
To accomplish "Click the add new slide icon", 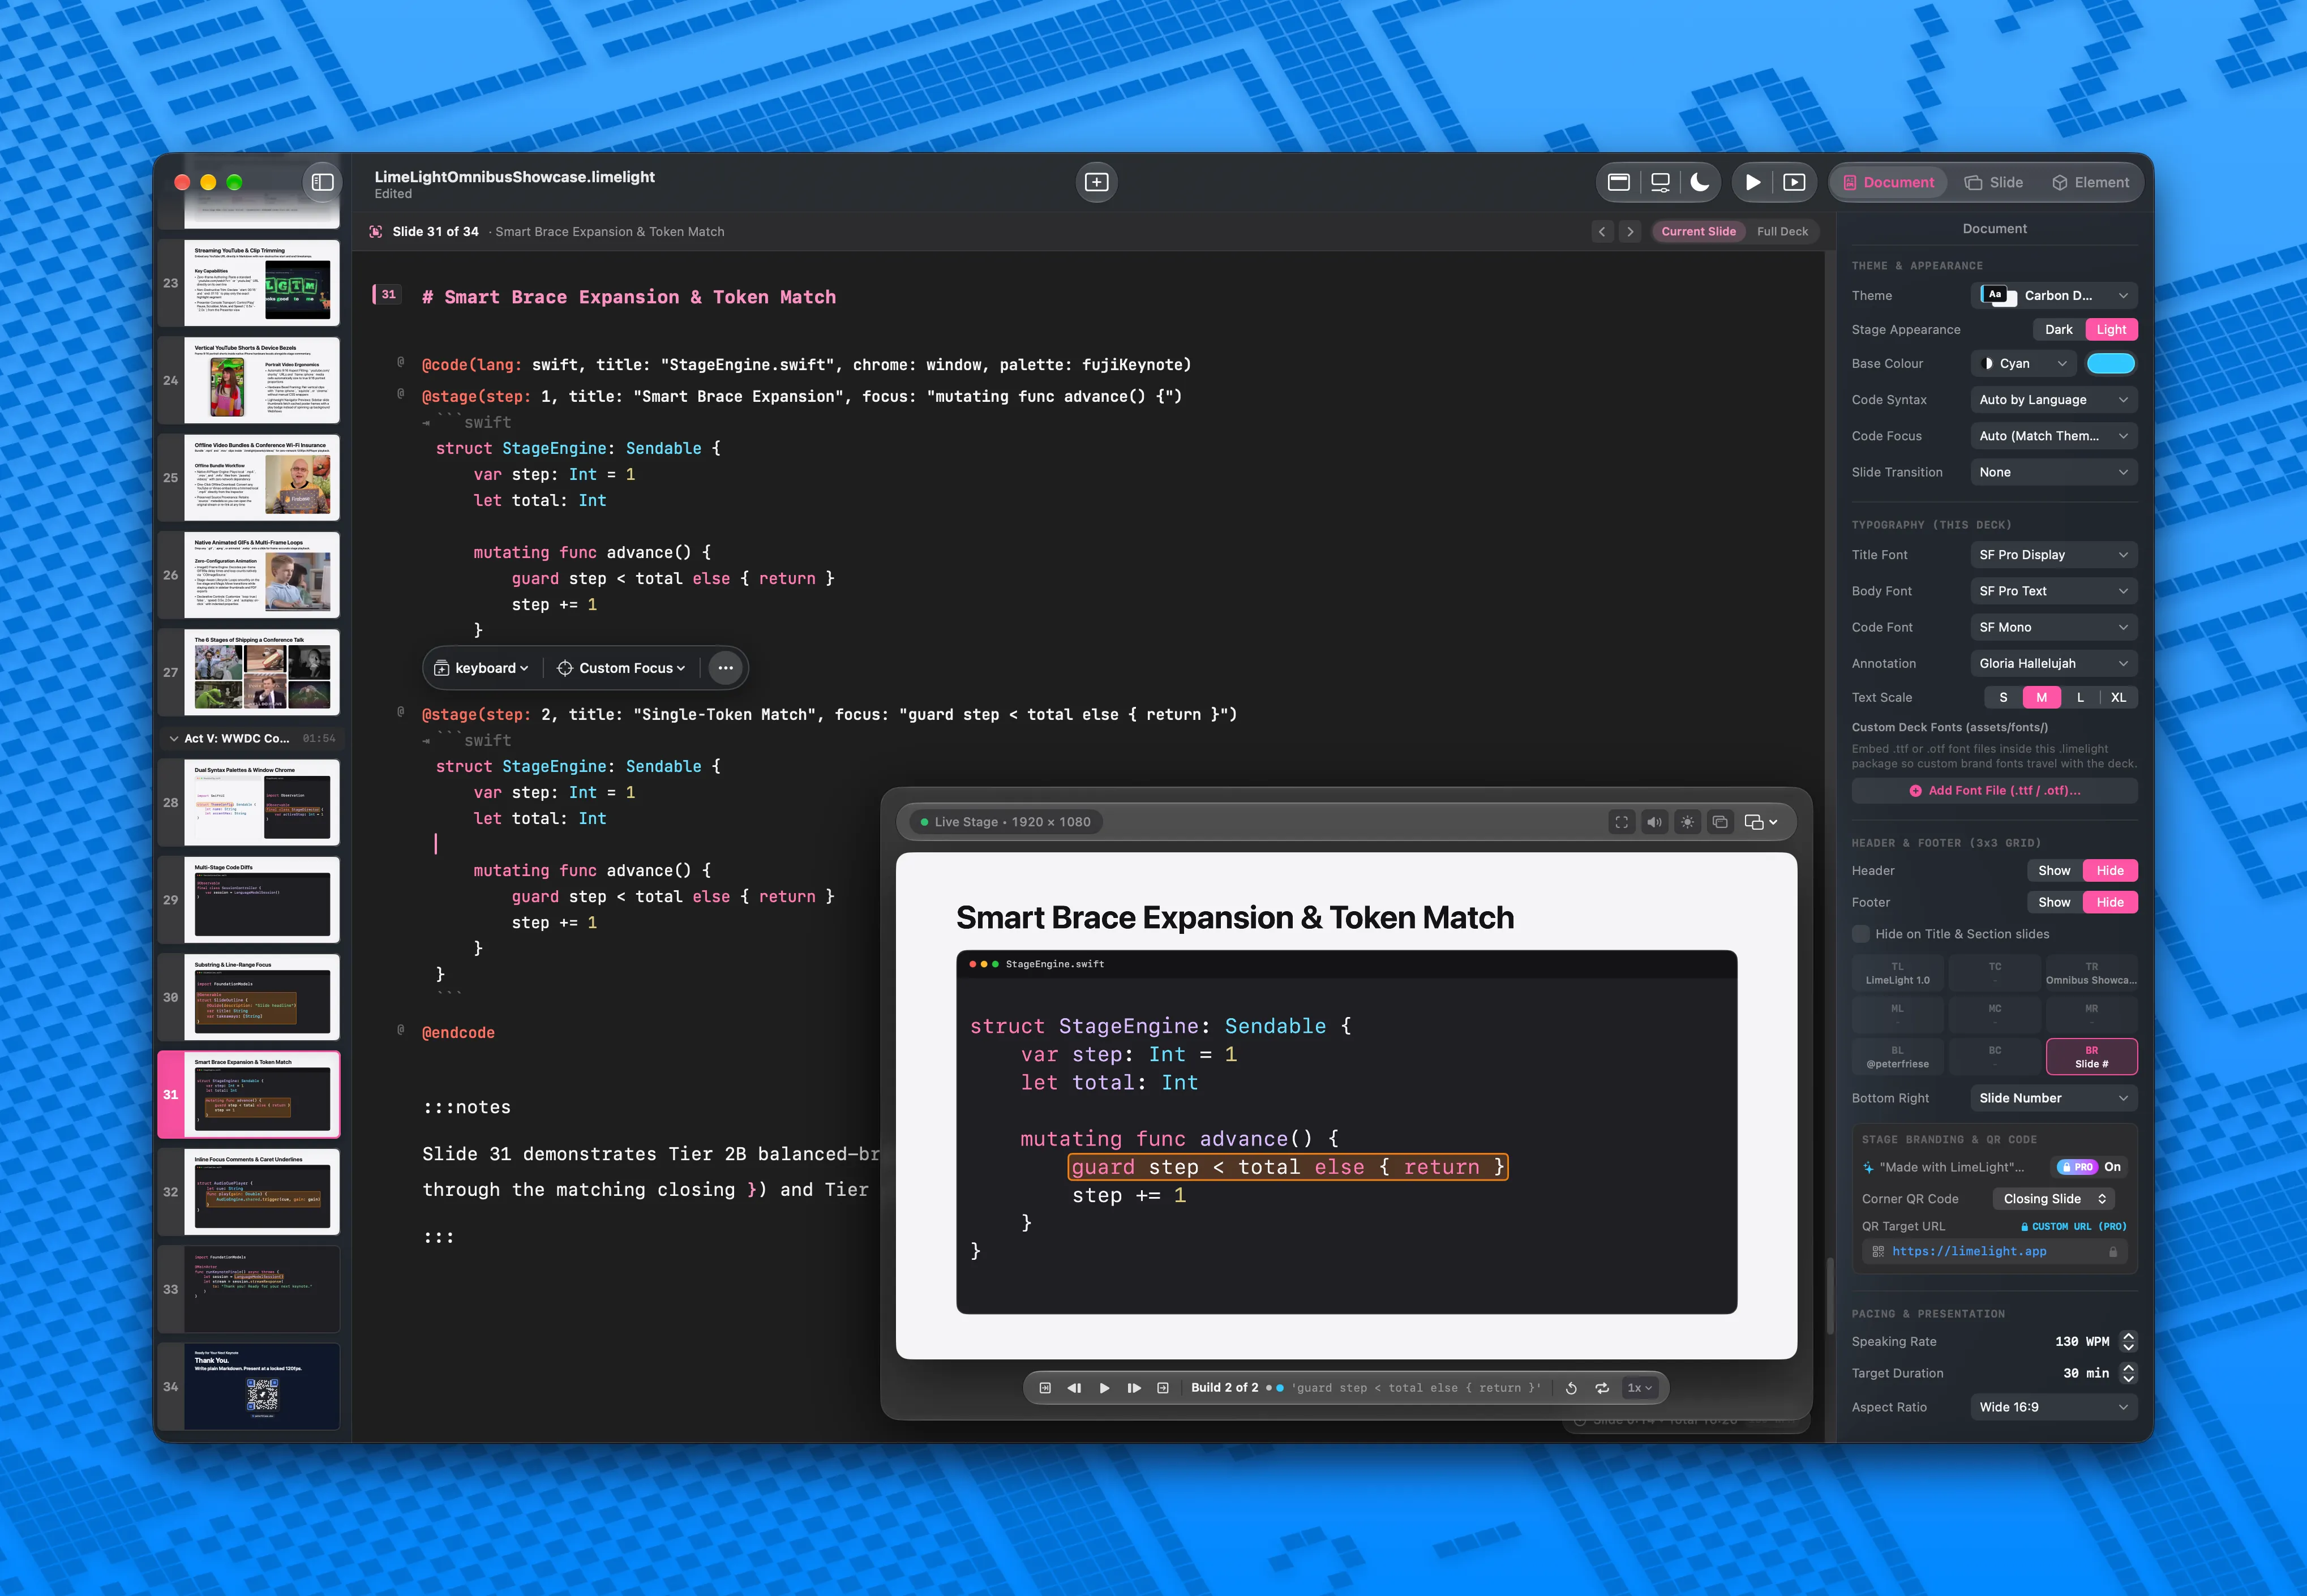I will (1096, 182).
